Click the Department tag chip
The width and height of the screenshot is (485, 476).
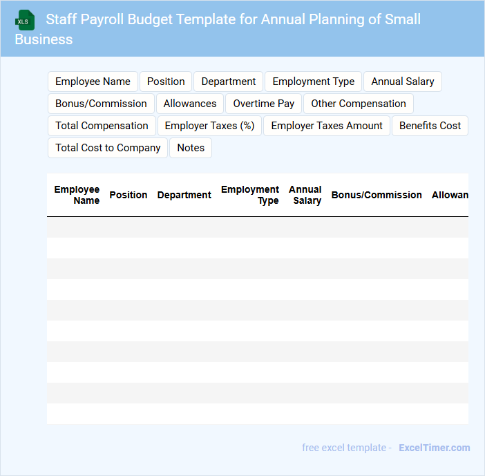[x=228, y=82]
